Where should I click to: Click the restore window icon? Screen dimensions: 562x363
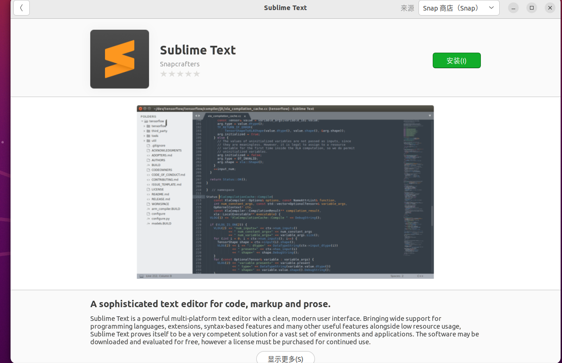coord(531,8)
